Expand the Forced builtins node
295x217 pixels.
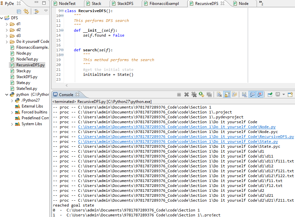click(x=12, y=112)
